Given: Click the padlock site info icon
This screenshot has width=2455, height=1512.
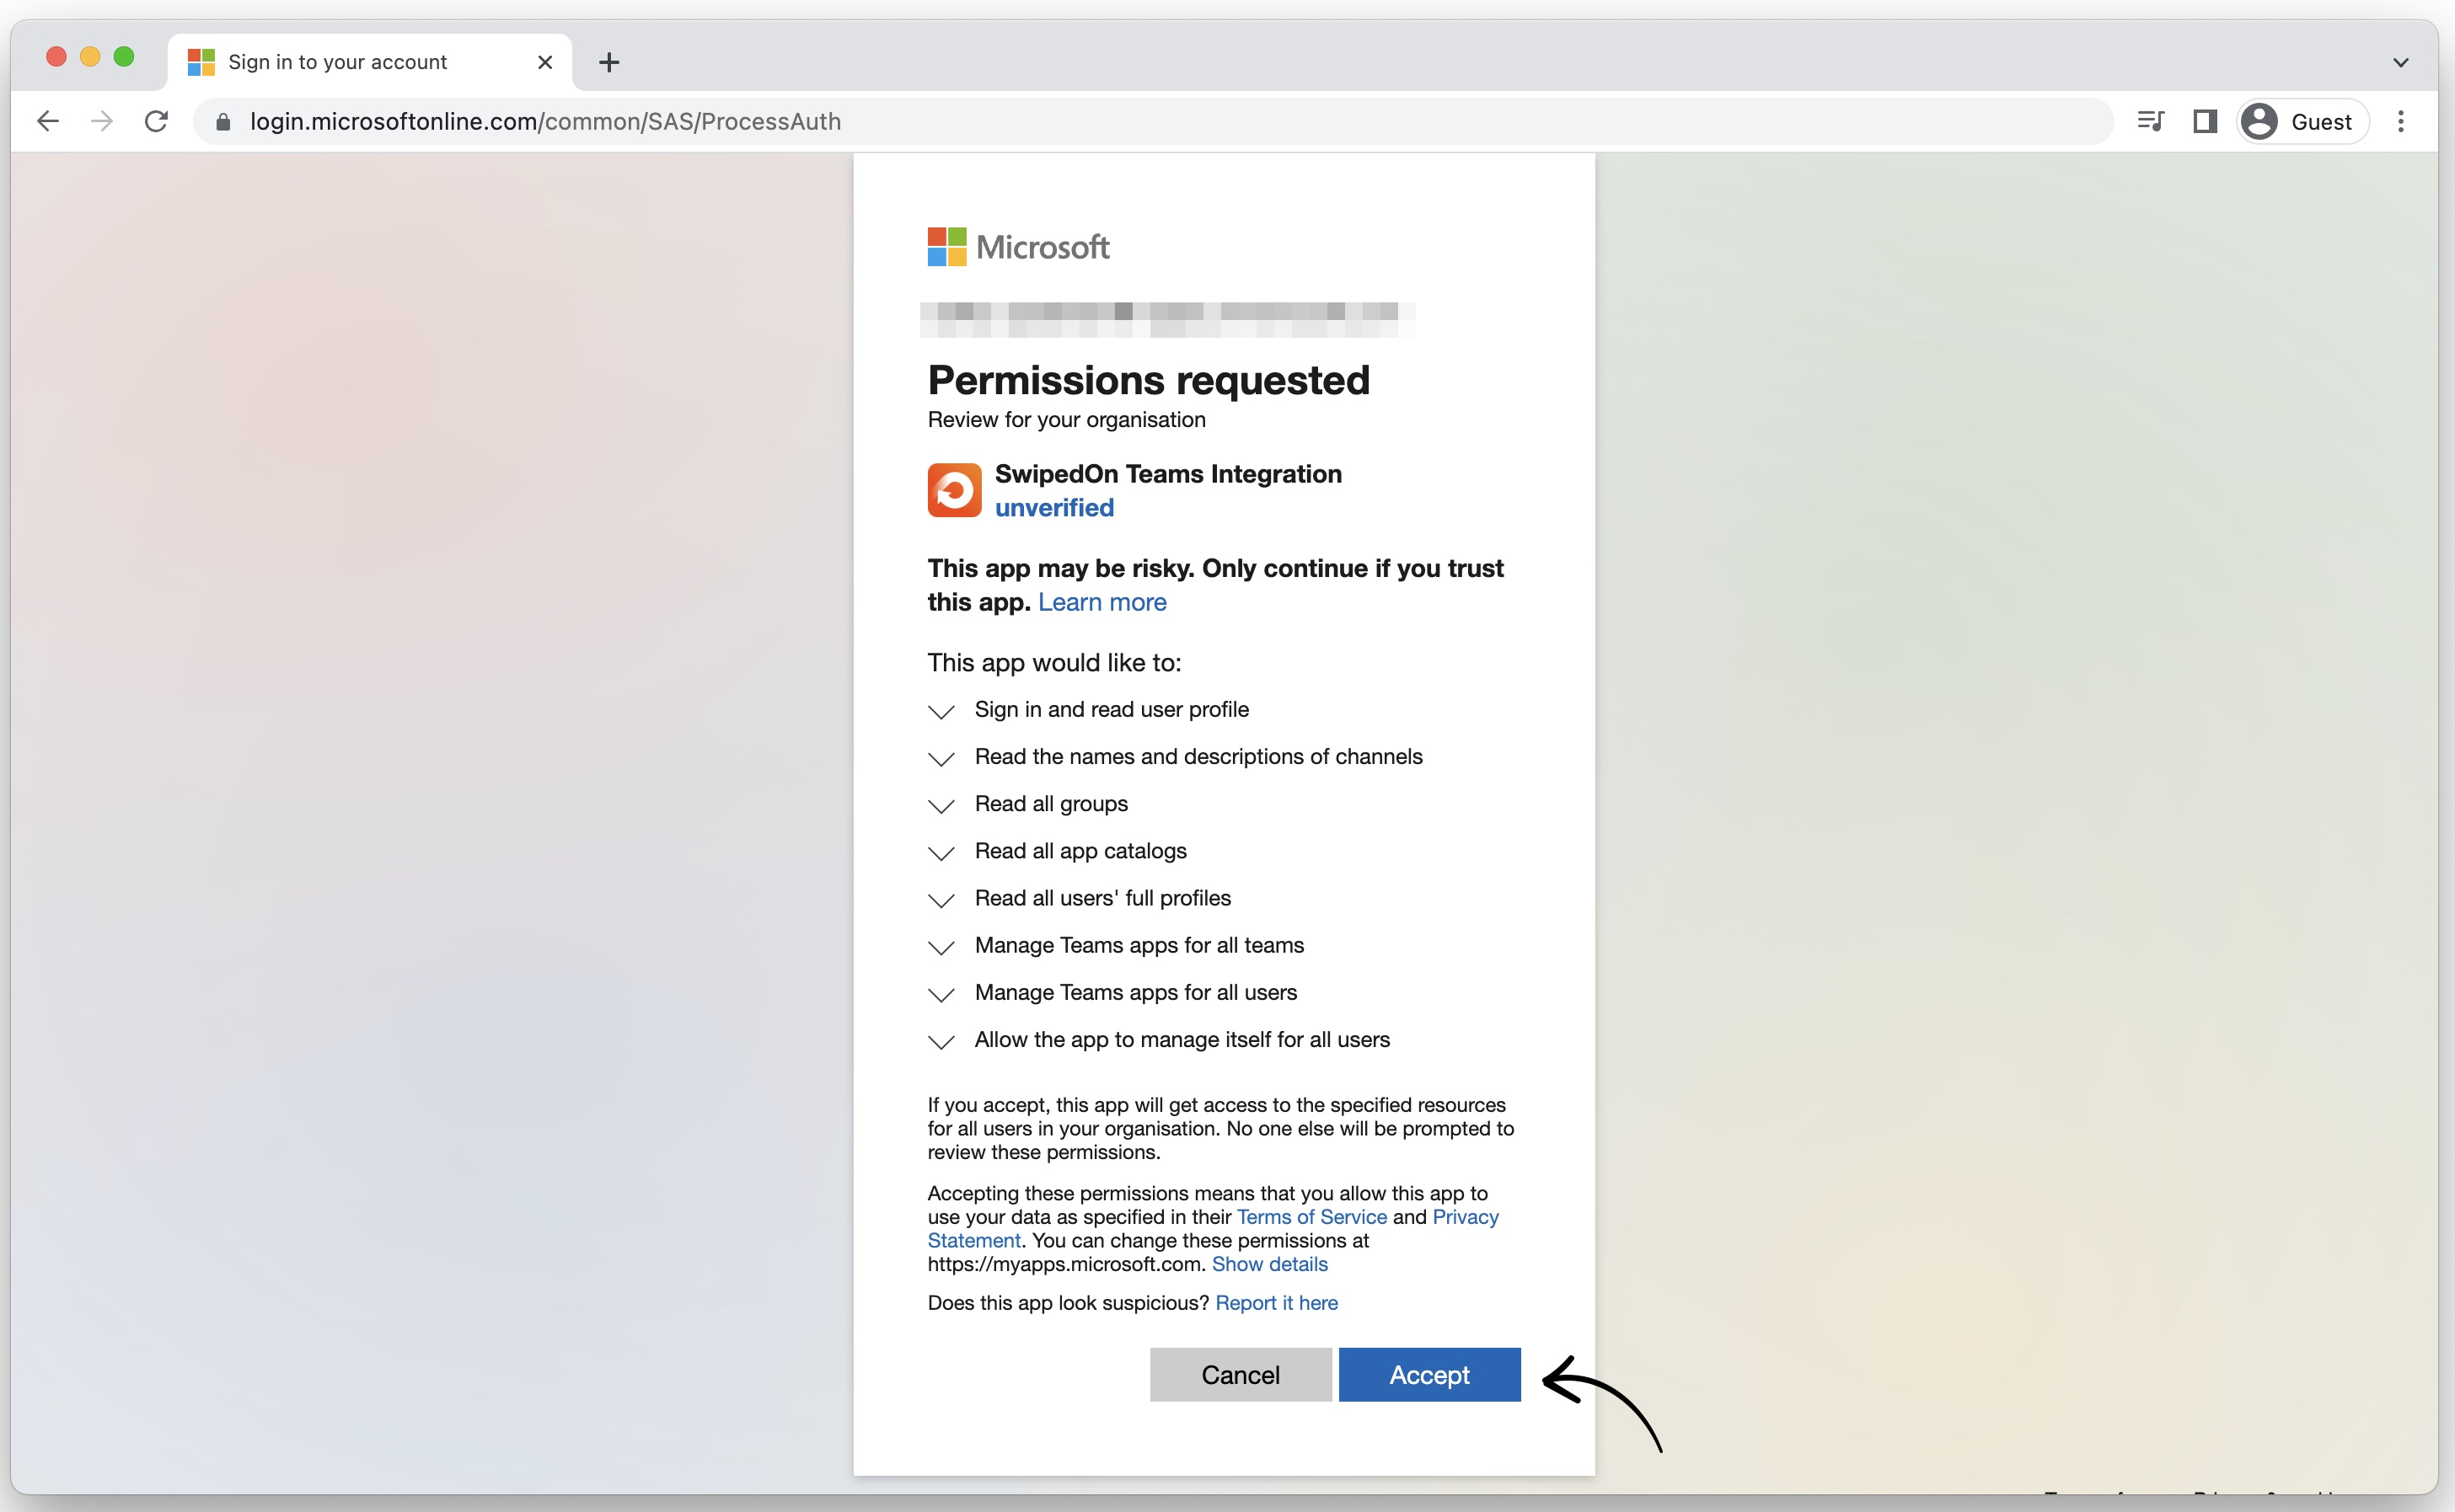Looking at the screenshot, I should point(223,122).
